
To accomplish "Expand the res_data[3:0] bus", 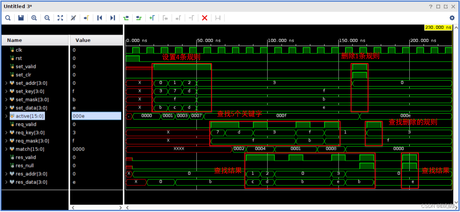I will click(6, 182).
